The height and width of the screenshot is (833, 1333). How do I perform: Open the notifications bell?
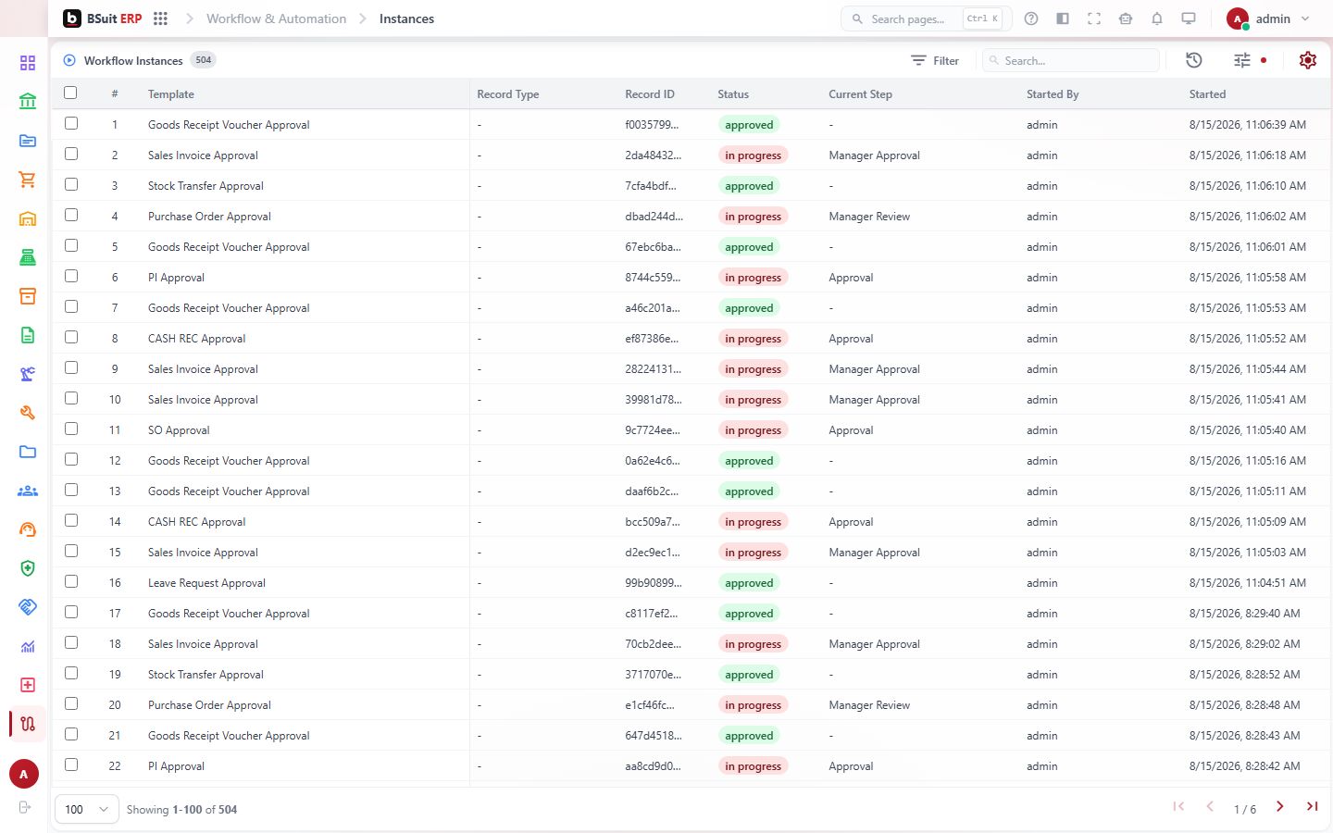click(x=1157, y=19)
